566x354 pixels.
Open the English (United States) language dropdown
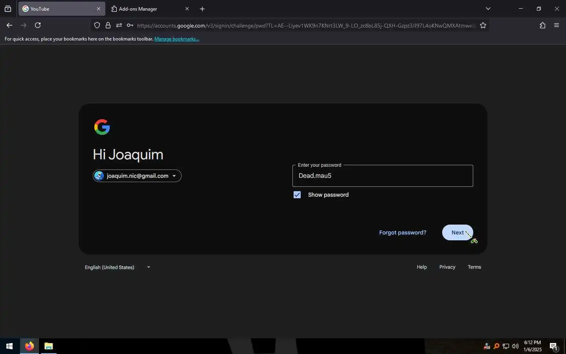click(118, 267)
